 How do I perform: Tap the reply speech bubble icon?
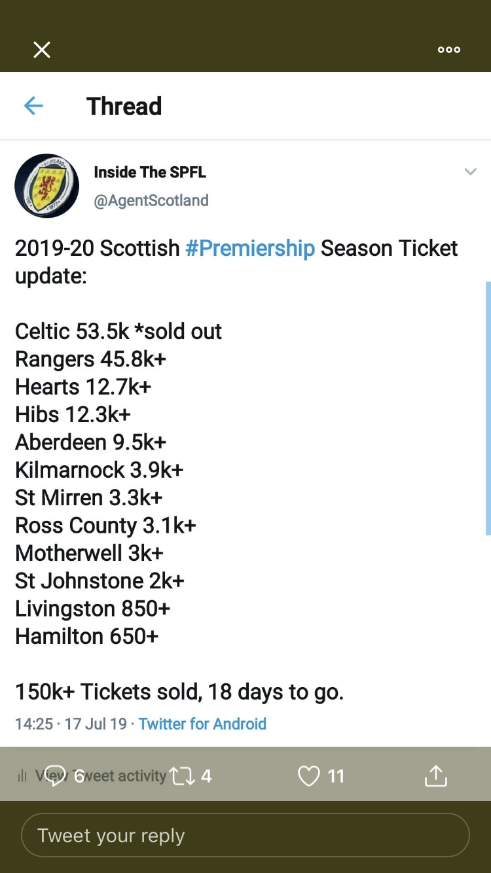[x=56, y=775]
